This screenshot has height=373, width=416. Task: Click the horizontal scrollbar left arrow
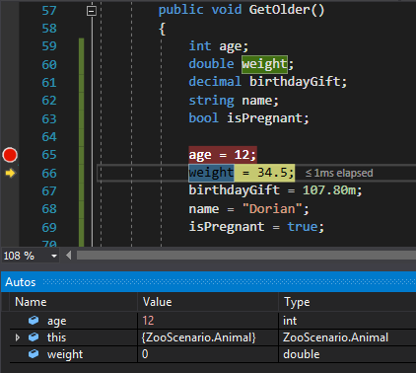point(68,256)
